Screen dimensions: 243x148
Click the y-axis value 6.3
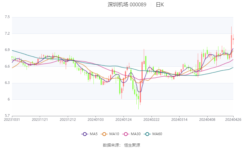coord(7,83)
